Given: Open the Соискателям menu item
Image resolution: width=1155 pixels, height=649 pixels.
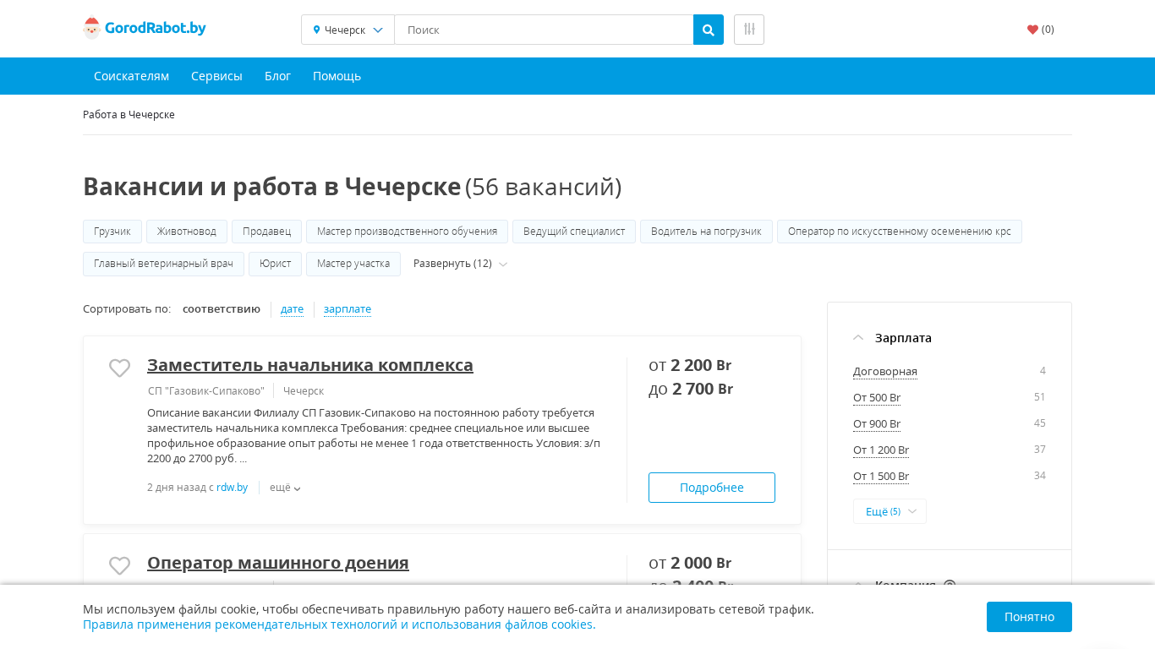Looking at the screenshot, I should click(131, 76).
